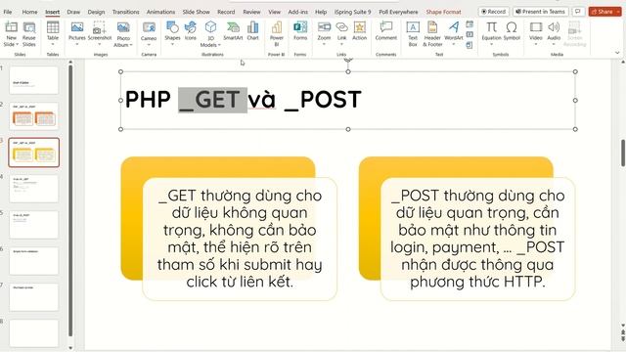Select slide 6 thumbnail

[x=34, y=261]
